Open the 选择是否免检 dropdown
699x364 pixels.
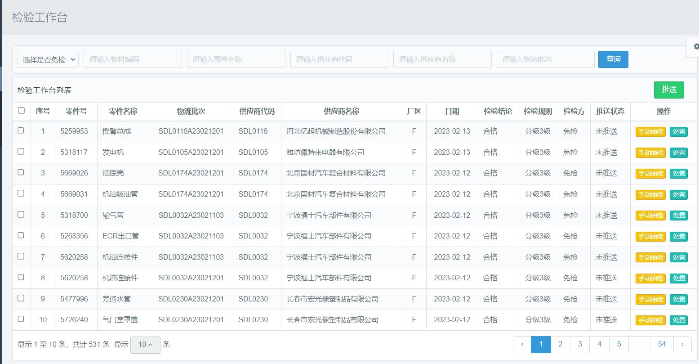point(48,59)
